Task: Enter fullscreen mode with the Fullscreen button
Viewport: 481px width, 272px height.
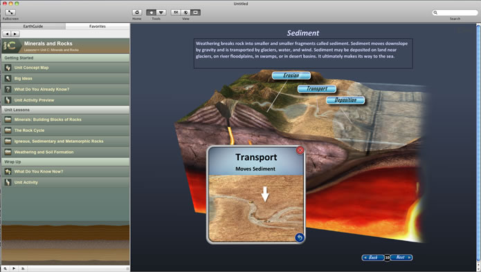Action: coord(10,12)
